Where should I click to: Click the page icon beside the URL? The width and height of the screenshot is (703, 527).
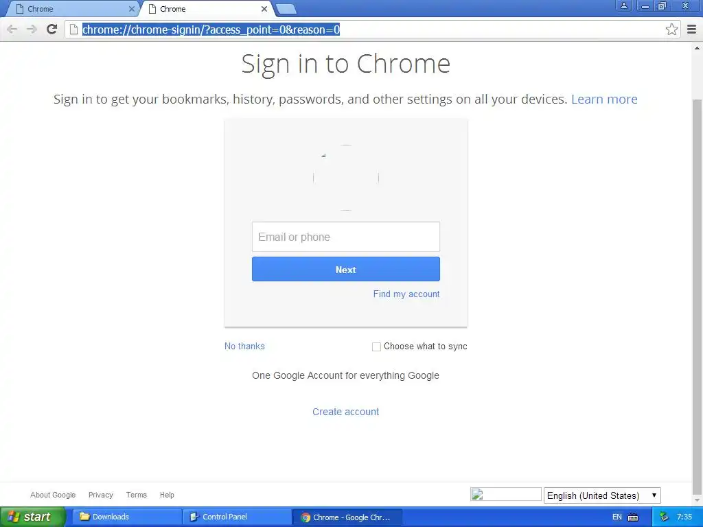(x=73, y=30)
